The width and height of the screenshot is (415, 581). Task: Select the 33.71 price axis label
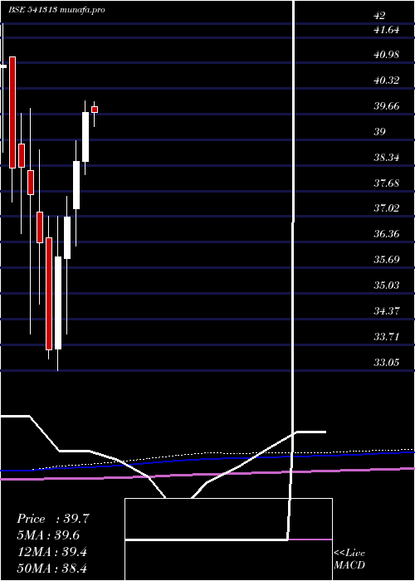pyautogui.click(x=387, y=337)
